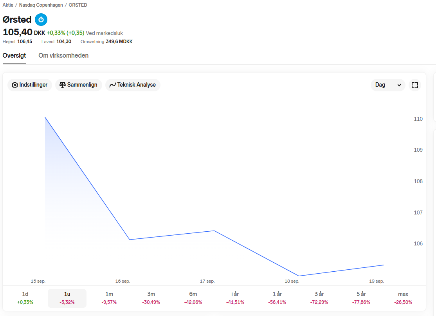Open the fullscreen chart icon
The image size is (436, 316).
click(414, 85)
